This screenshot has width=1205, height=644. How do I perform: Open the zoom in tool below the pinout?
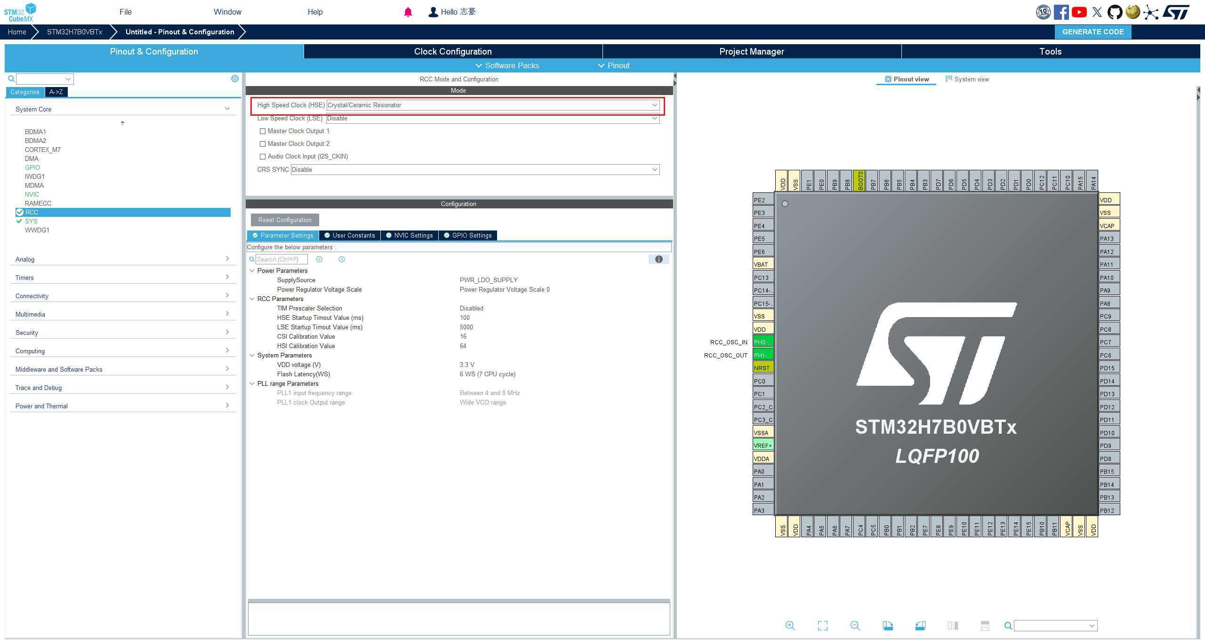coord(790,626)
